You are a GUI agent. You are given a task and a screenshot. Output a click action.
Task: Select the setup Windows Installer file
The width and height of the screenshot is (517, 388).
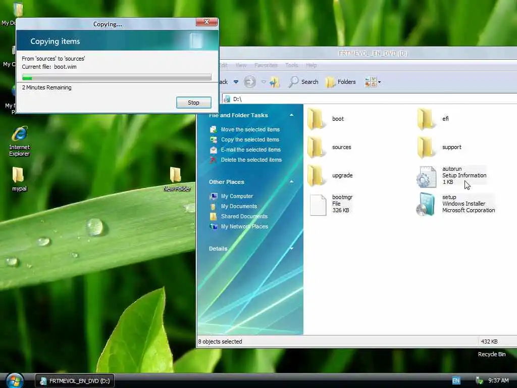(x=456, y=204)
